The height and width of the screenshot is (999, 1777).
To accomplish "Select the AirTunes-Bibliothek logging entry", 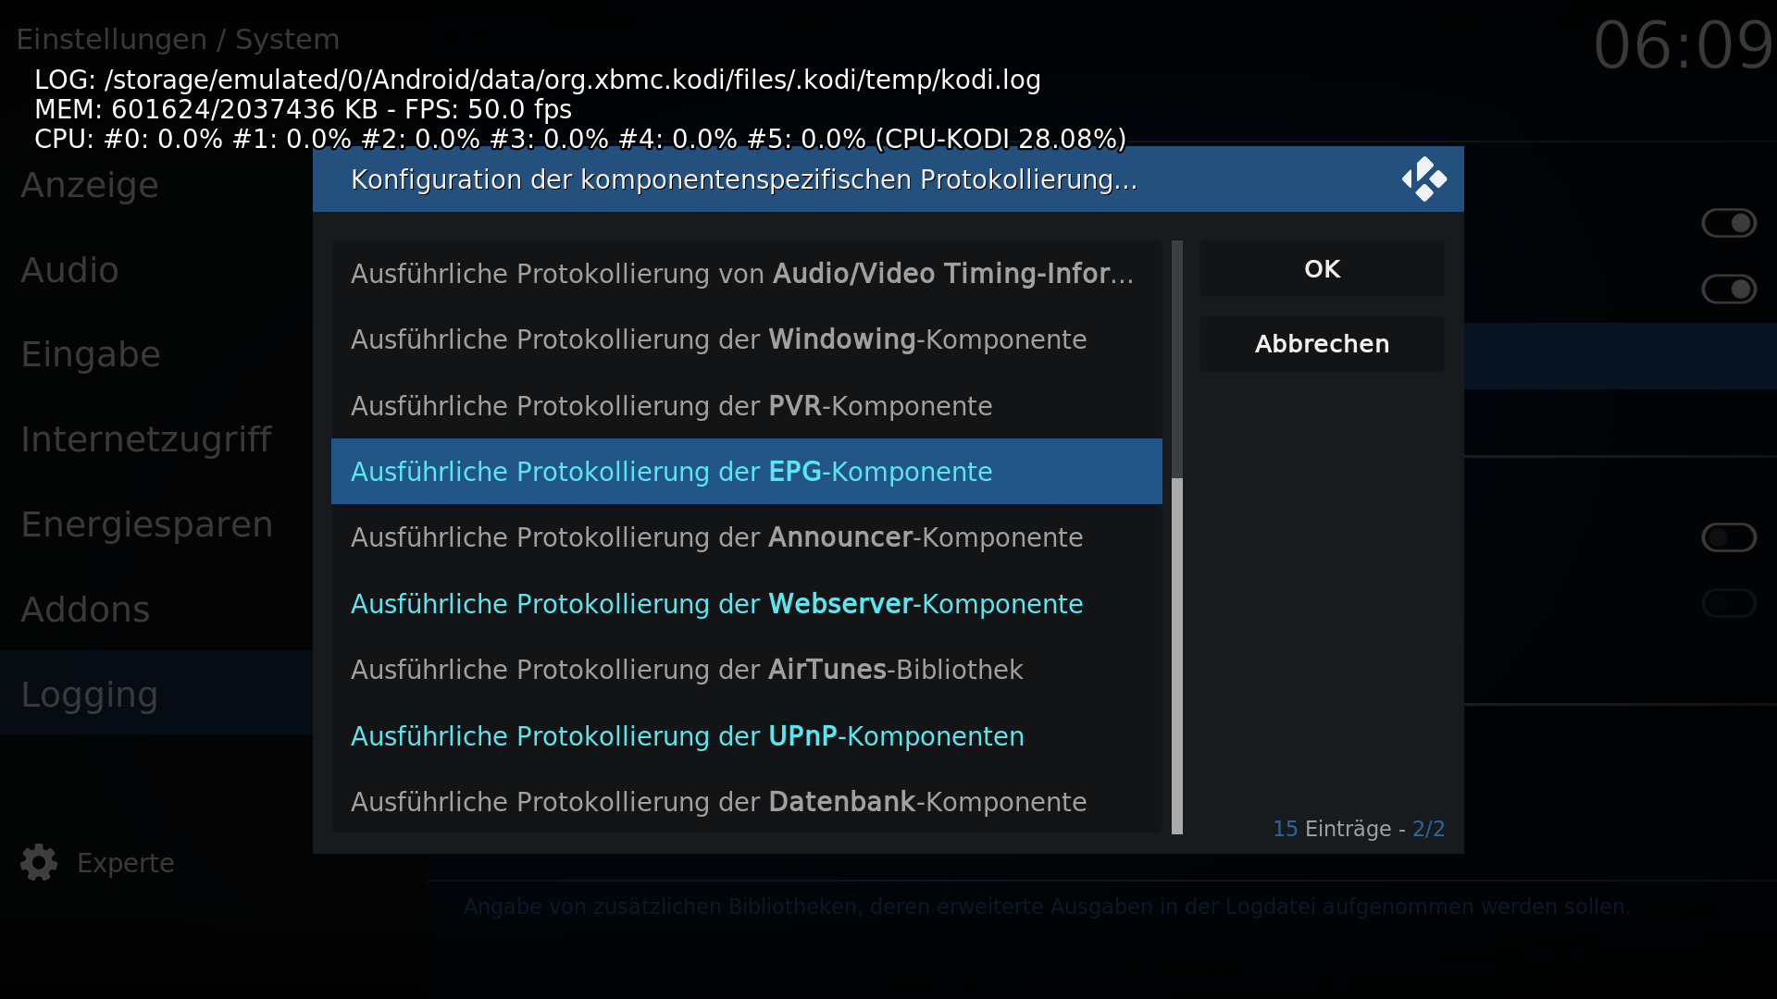I will click(747, 670).
